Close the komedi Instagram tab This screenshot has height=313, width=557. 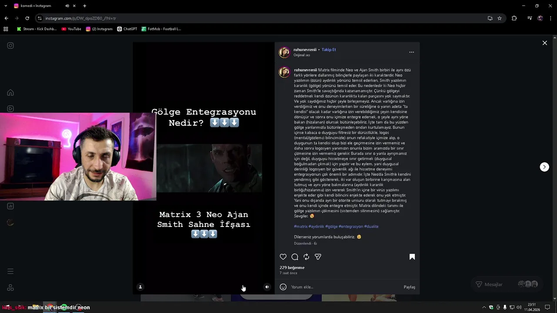[x=74, y=6]
